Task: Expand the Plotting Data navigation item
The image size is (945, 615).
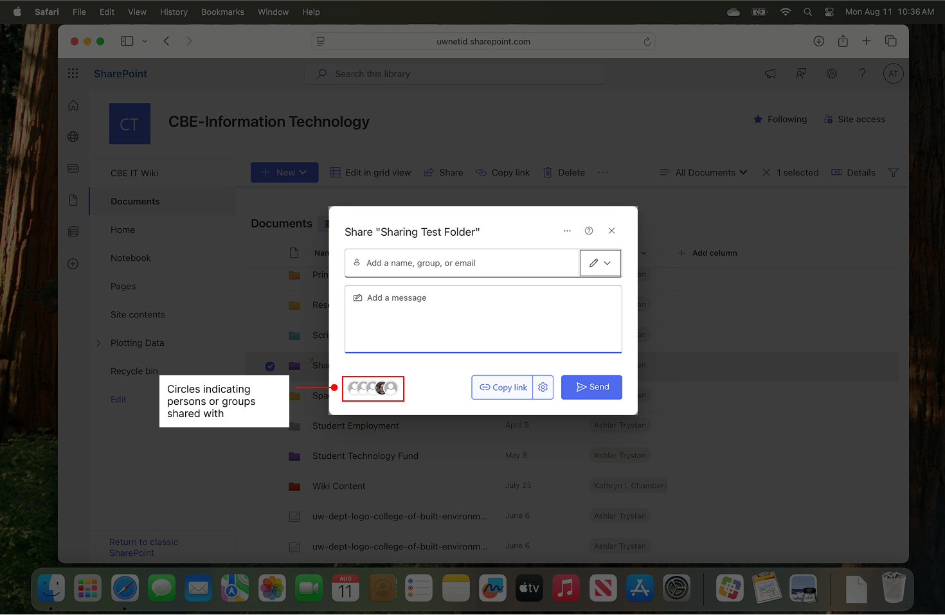Action: 98,343
